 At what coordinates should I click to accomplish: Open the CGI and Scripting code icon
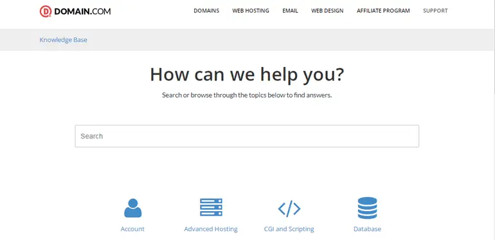[289, 208]
